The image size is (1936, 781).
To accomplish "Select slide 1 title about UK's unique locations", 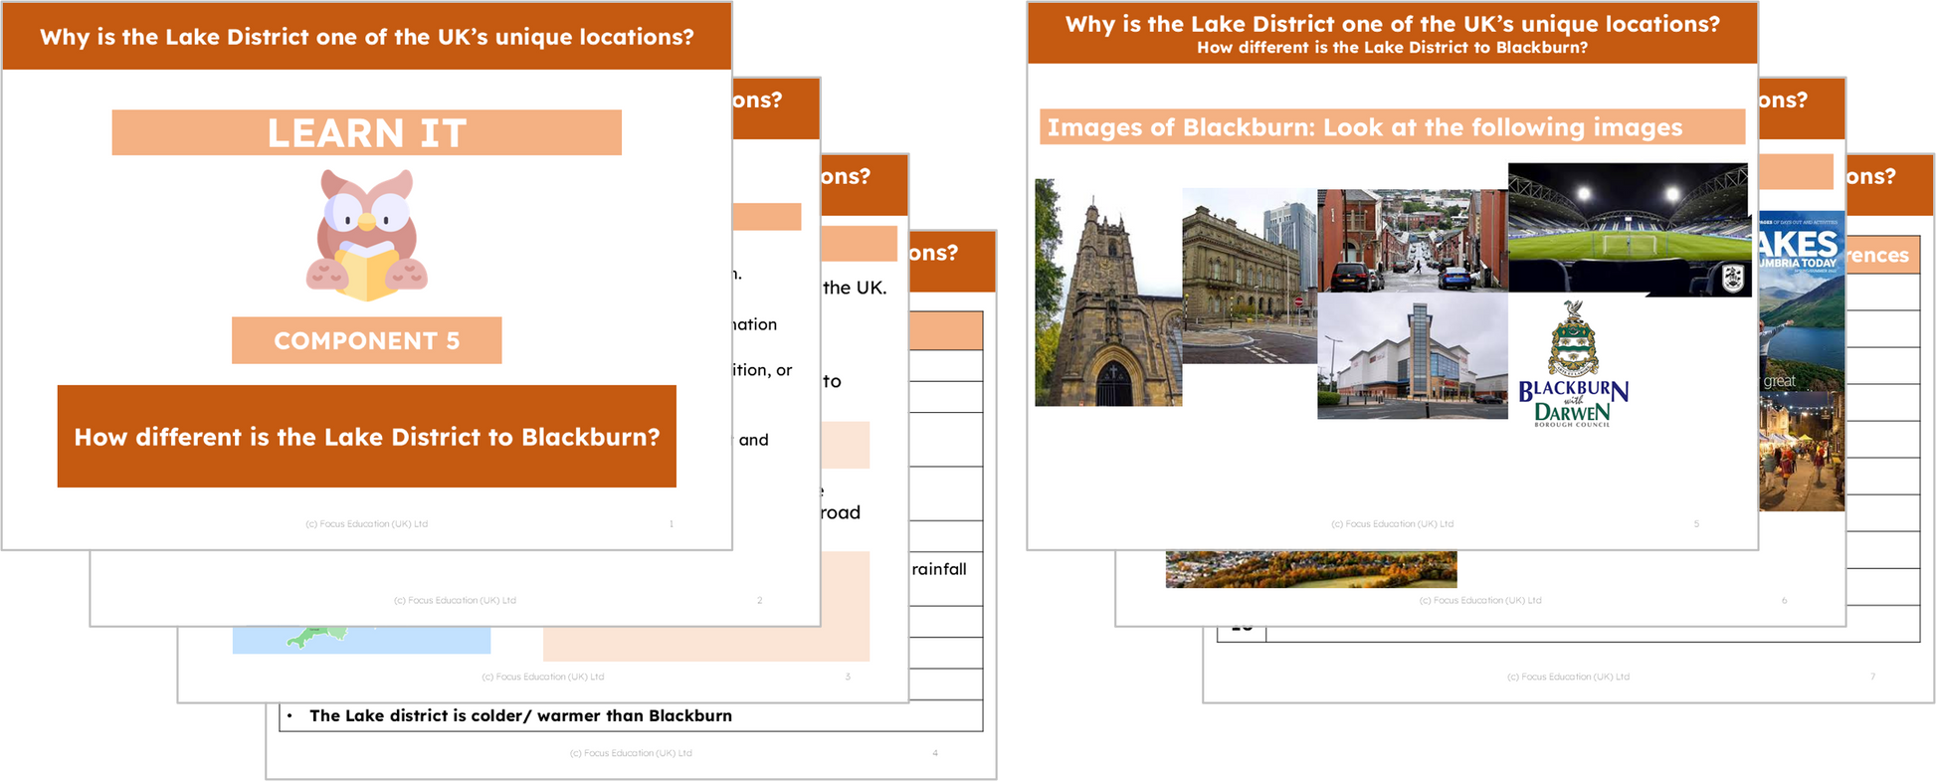I will 367,37.
